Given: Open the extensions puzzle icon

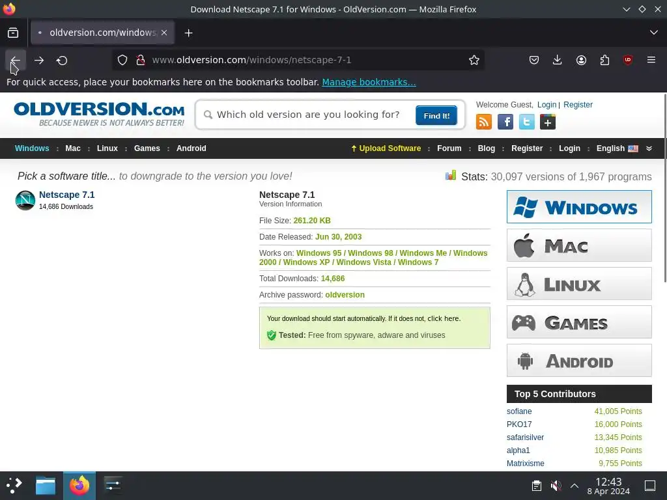Looking at the screenshot, I should click(604, 60).
